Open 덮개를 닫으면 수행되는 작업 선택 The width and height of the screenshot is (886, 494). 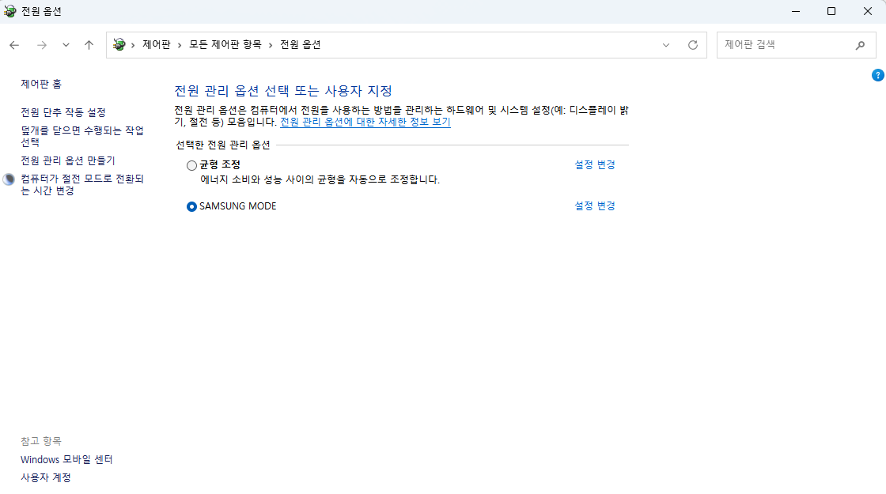(82, 136)
